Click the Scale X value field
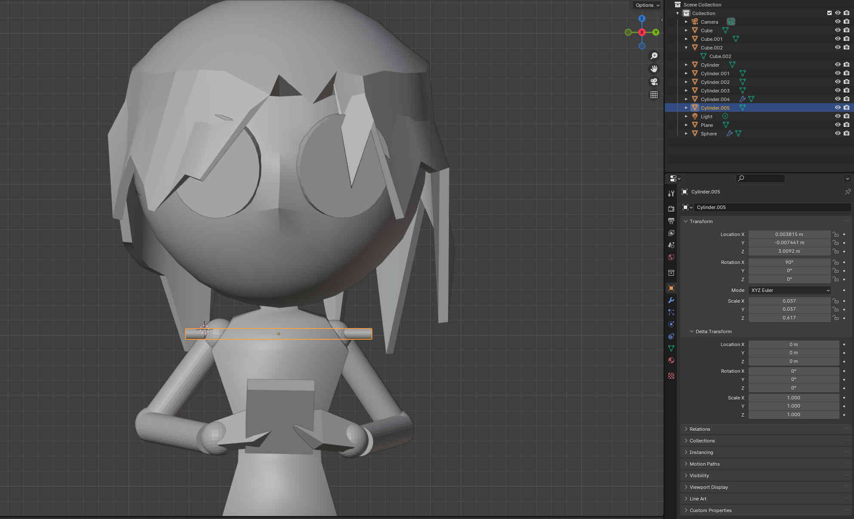 pos(789,301)
